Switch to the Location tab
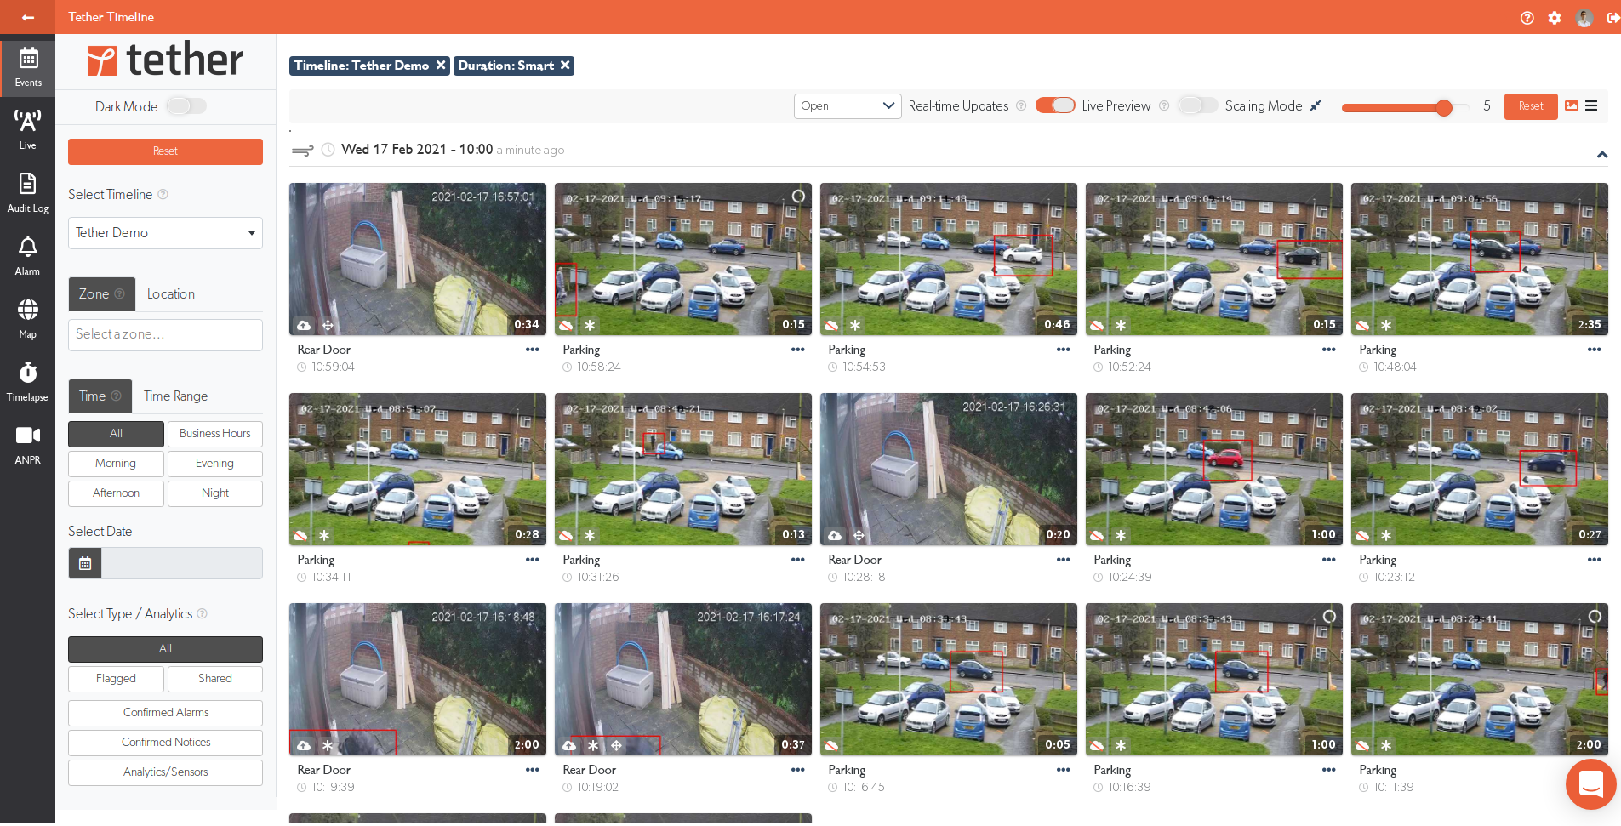Image resolution: width=1621 pixels, height=826 pixels. point(170,294)
